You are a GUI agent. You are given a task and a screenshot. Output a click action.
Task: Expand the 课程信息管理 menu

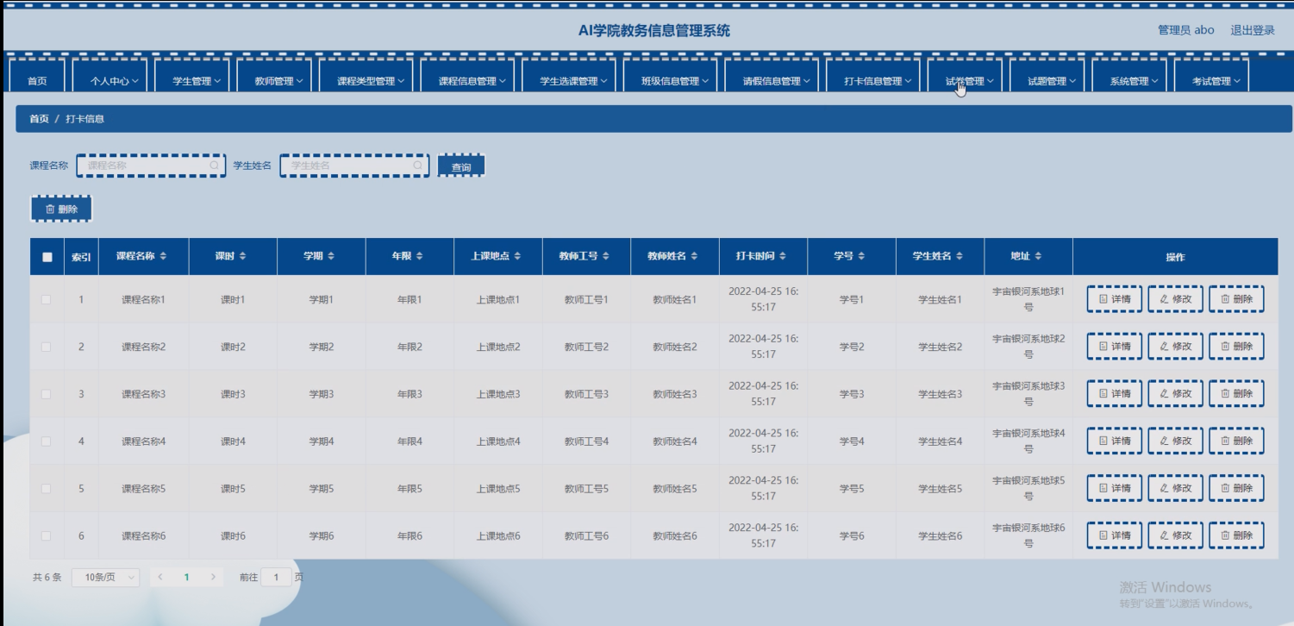(468, 77)
